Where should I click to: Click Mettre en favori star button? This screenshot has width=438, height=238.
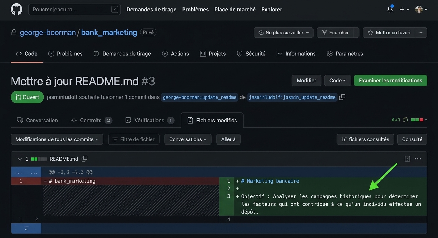point(389,33)
